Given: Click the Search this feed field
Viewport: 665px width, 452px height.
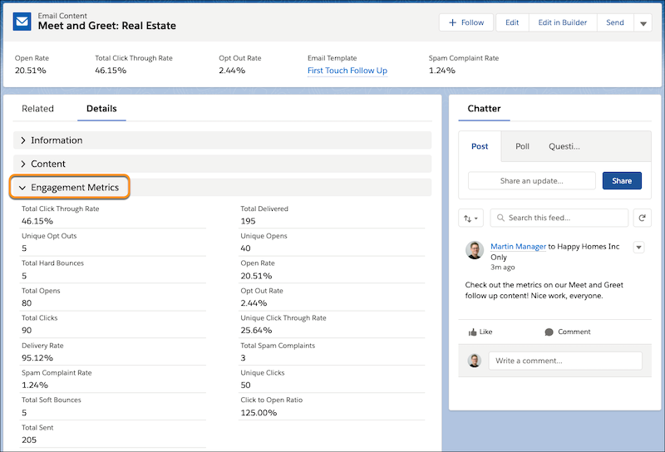Looking at the screenshot, I should click(x=559, y=218).
